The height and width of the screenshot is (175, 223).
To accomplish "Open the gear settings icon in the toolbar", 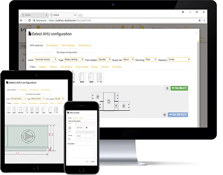I will coord(123,27).
